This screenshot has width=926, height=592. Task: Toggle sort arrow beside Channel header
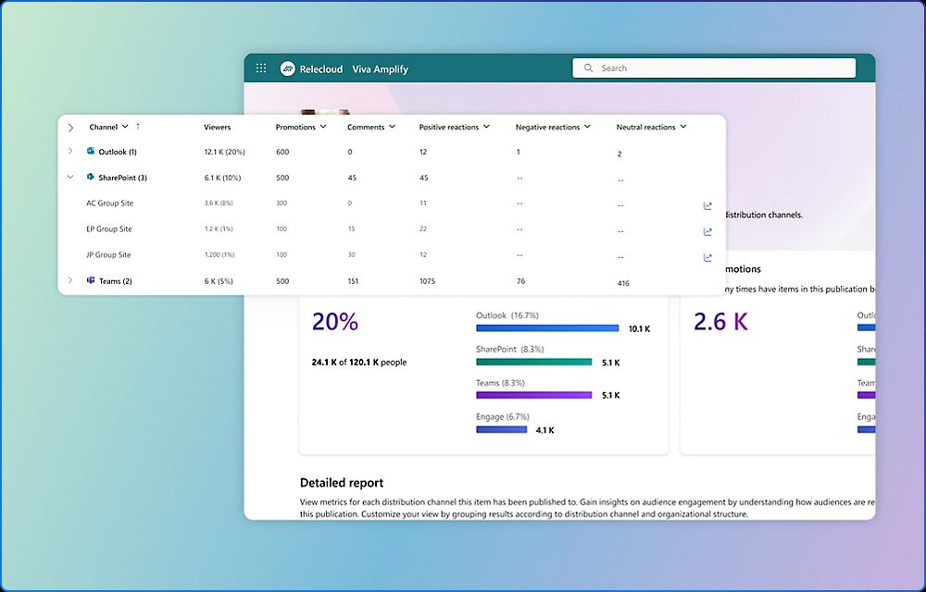click(x=138, y=126)
